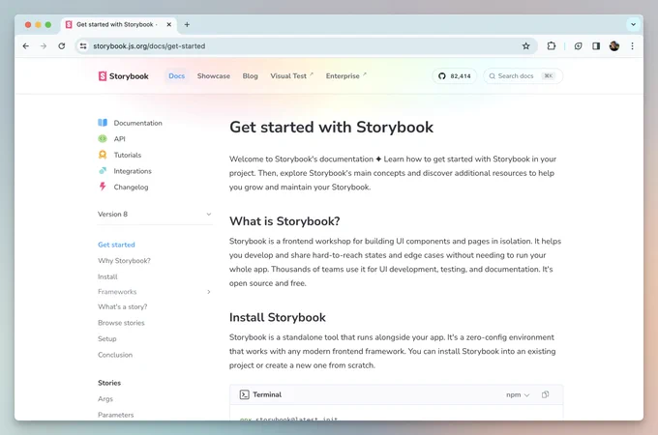Click the address bar URL

[x=149, y=46]
